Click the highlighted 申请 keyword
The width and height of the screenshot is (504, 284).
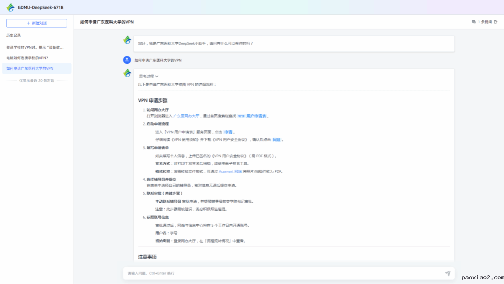coord(228,132)
